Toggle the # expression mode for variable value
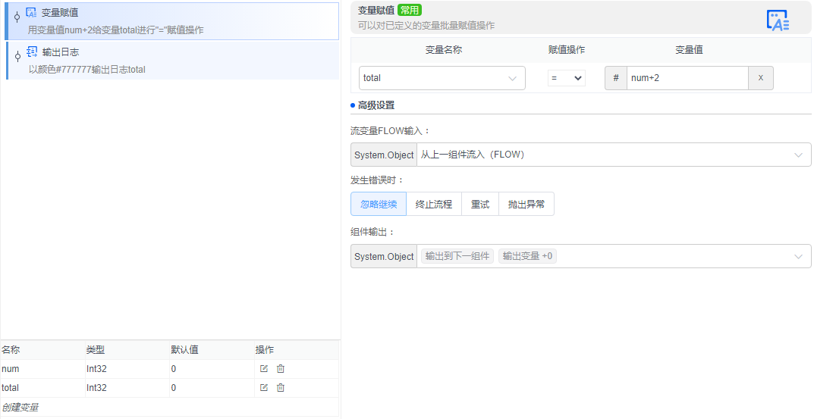 (616, 78)
